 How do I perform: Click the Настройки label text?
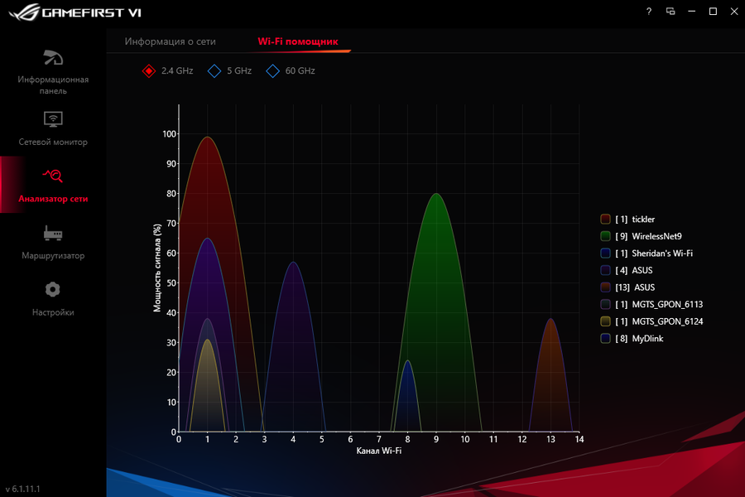click(x=53, y=312)
